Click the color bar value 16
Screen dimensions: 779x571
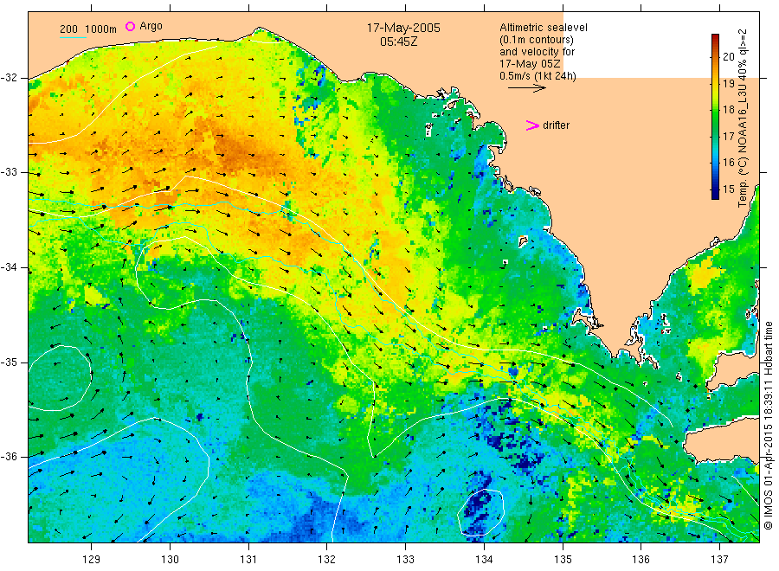pos(728,163)
